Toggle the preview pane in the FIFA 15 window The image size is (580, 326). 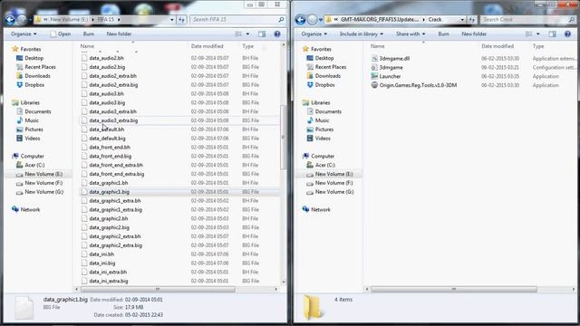[x=262, y=34]
